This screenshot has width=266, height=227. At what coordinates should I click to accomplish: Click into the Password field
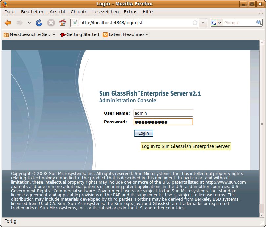163,122
